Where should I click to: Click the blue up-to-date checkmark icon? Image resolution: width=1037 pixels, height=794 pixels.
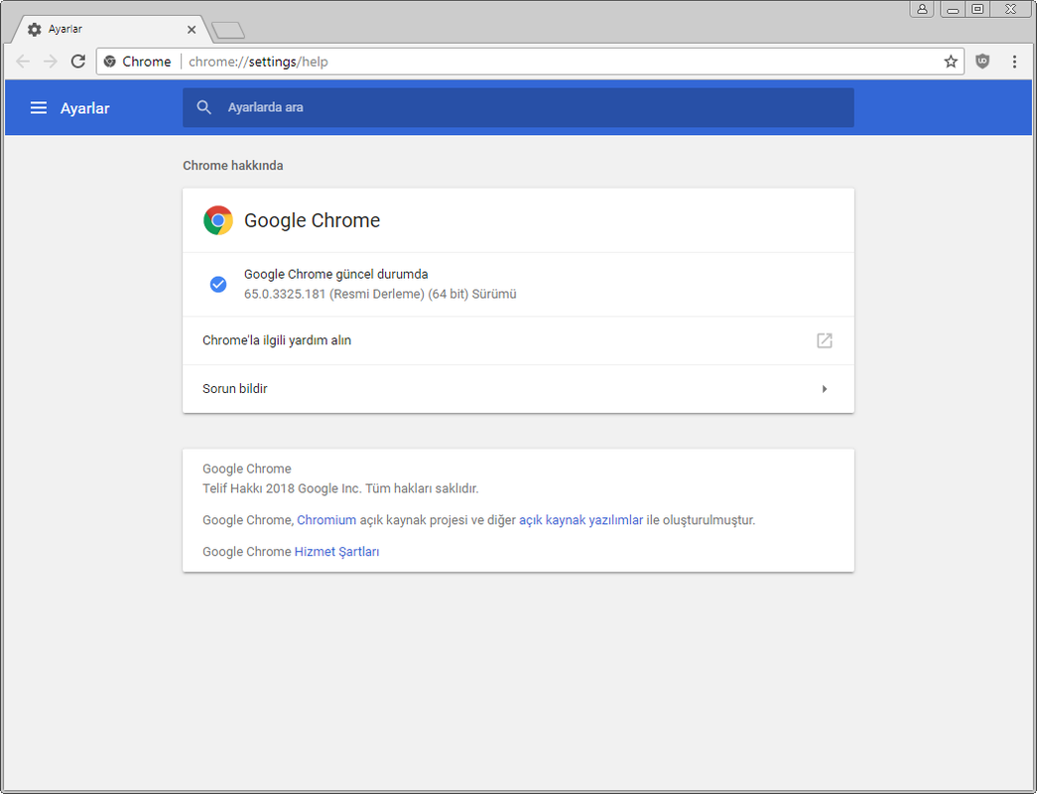[x=218, y=284]
